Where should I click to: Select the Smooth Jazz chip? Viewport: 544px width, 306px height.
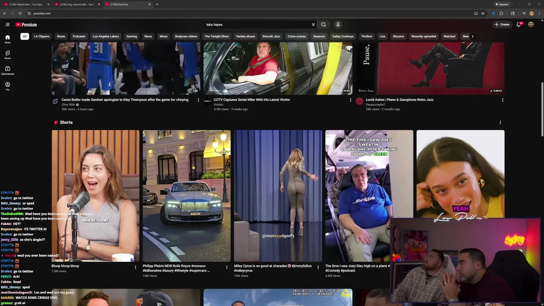[x=271, y=36]
